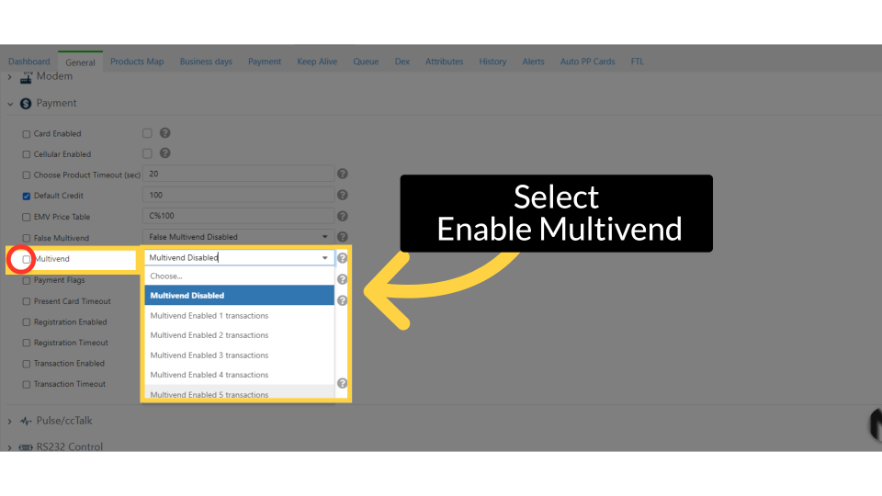882x496 pixels.
Task: Switch to the Products Map tab
Action: [x=137, y=62]
